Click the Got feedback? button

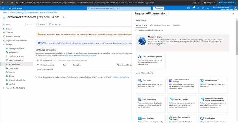[55, 24]
